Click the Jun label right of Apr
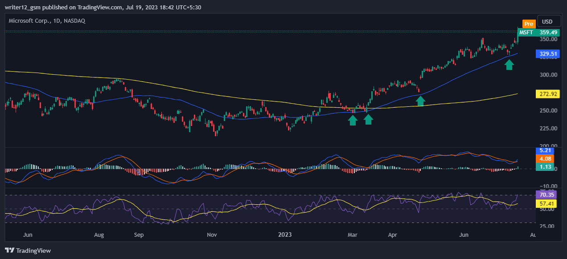 (x=464, y=234)
